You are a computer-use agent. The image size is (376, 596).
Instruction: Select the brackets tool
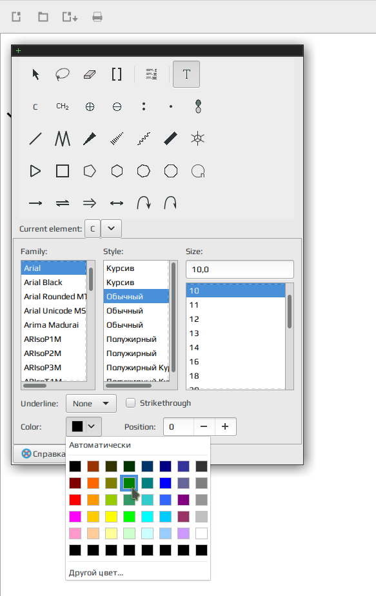click(117, 74)
